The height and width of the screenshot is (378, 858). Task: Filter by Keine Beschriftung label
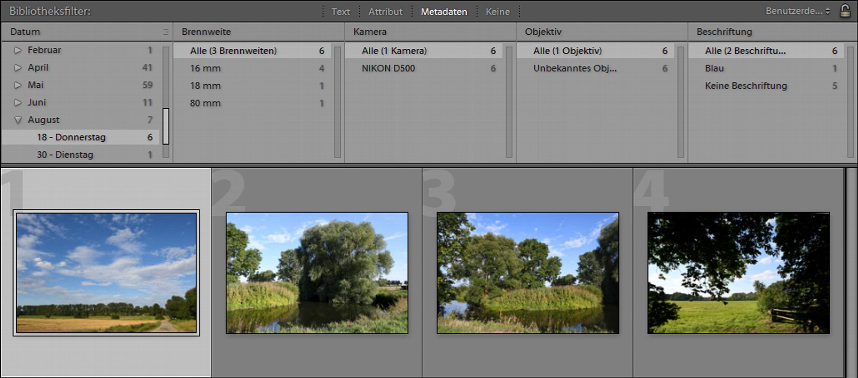(x=766, y=86)
